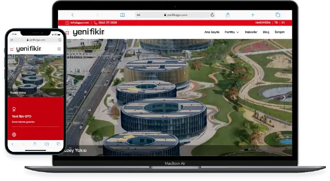The height and width of the screenshot is (181, 330).
Task: Open the Blog menu item
Action: pyautogui.click(x=266, y=32)
